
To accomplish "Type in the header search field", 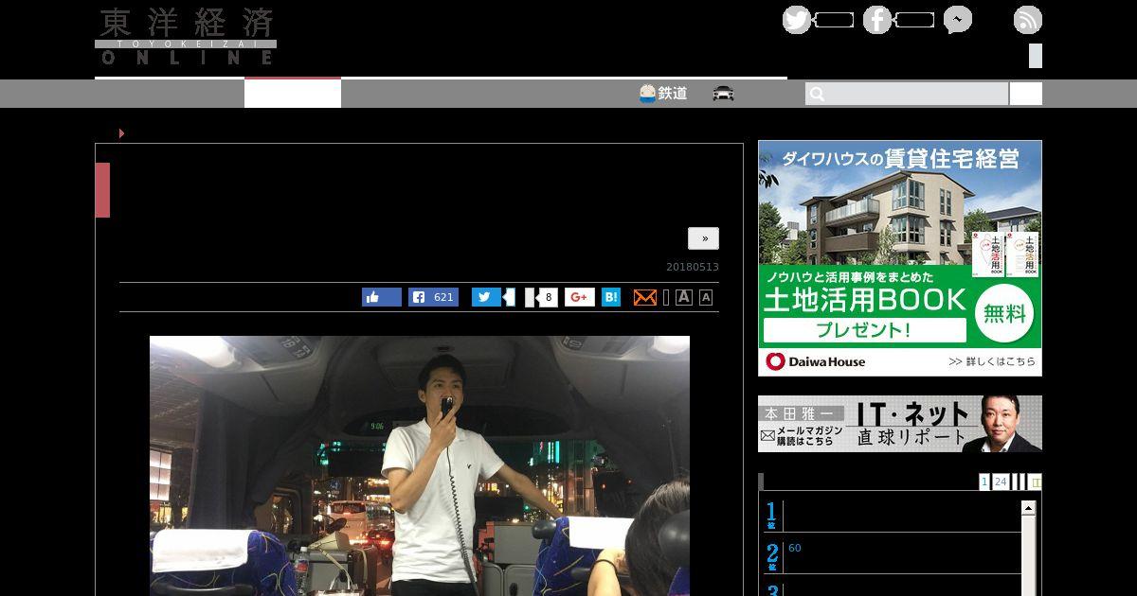I will coord(907,94).
